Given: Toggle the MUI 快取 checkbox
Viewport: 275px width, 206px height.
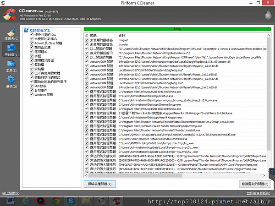Looking at the screenshot, I should (32, 86).
